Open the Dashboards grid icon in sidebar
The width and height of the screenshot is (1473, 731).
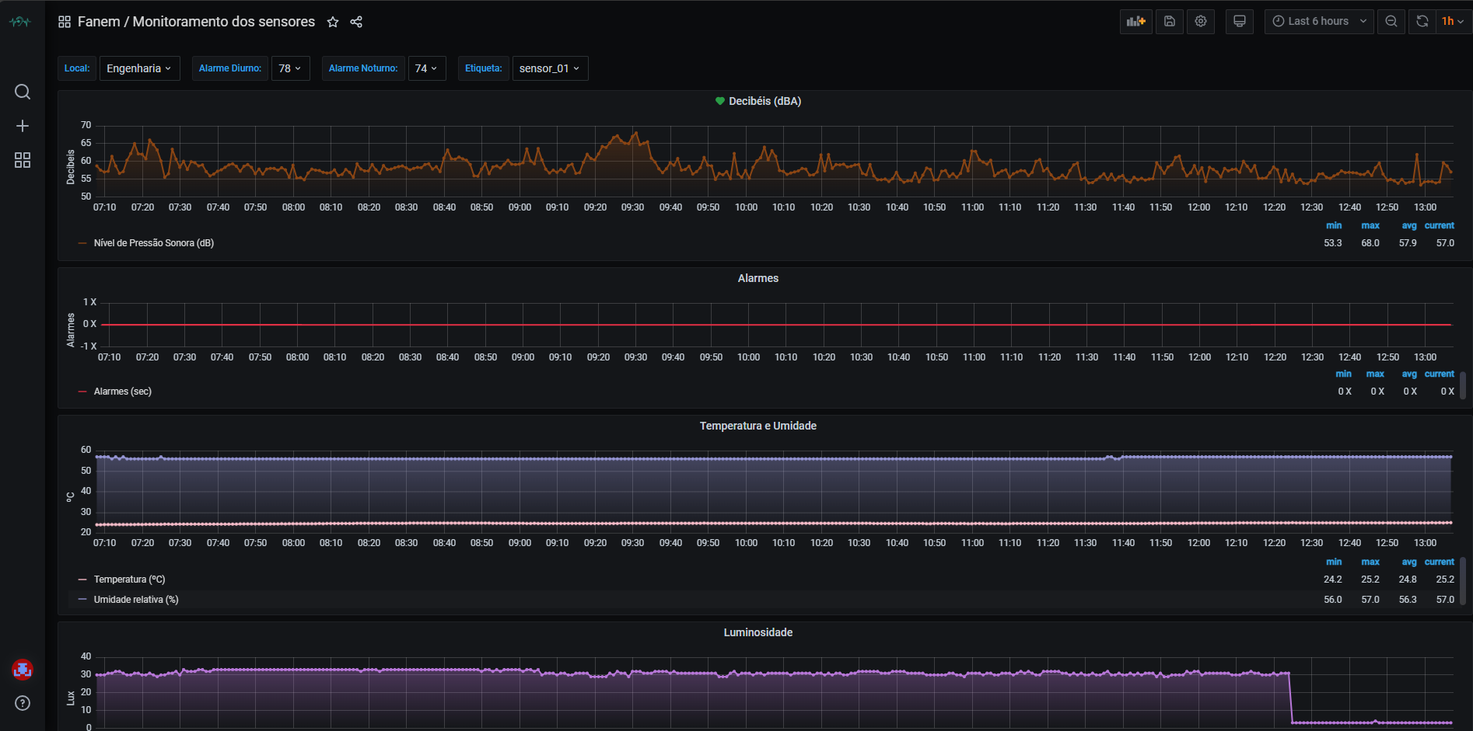[x=23, y=160]
